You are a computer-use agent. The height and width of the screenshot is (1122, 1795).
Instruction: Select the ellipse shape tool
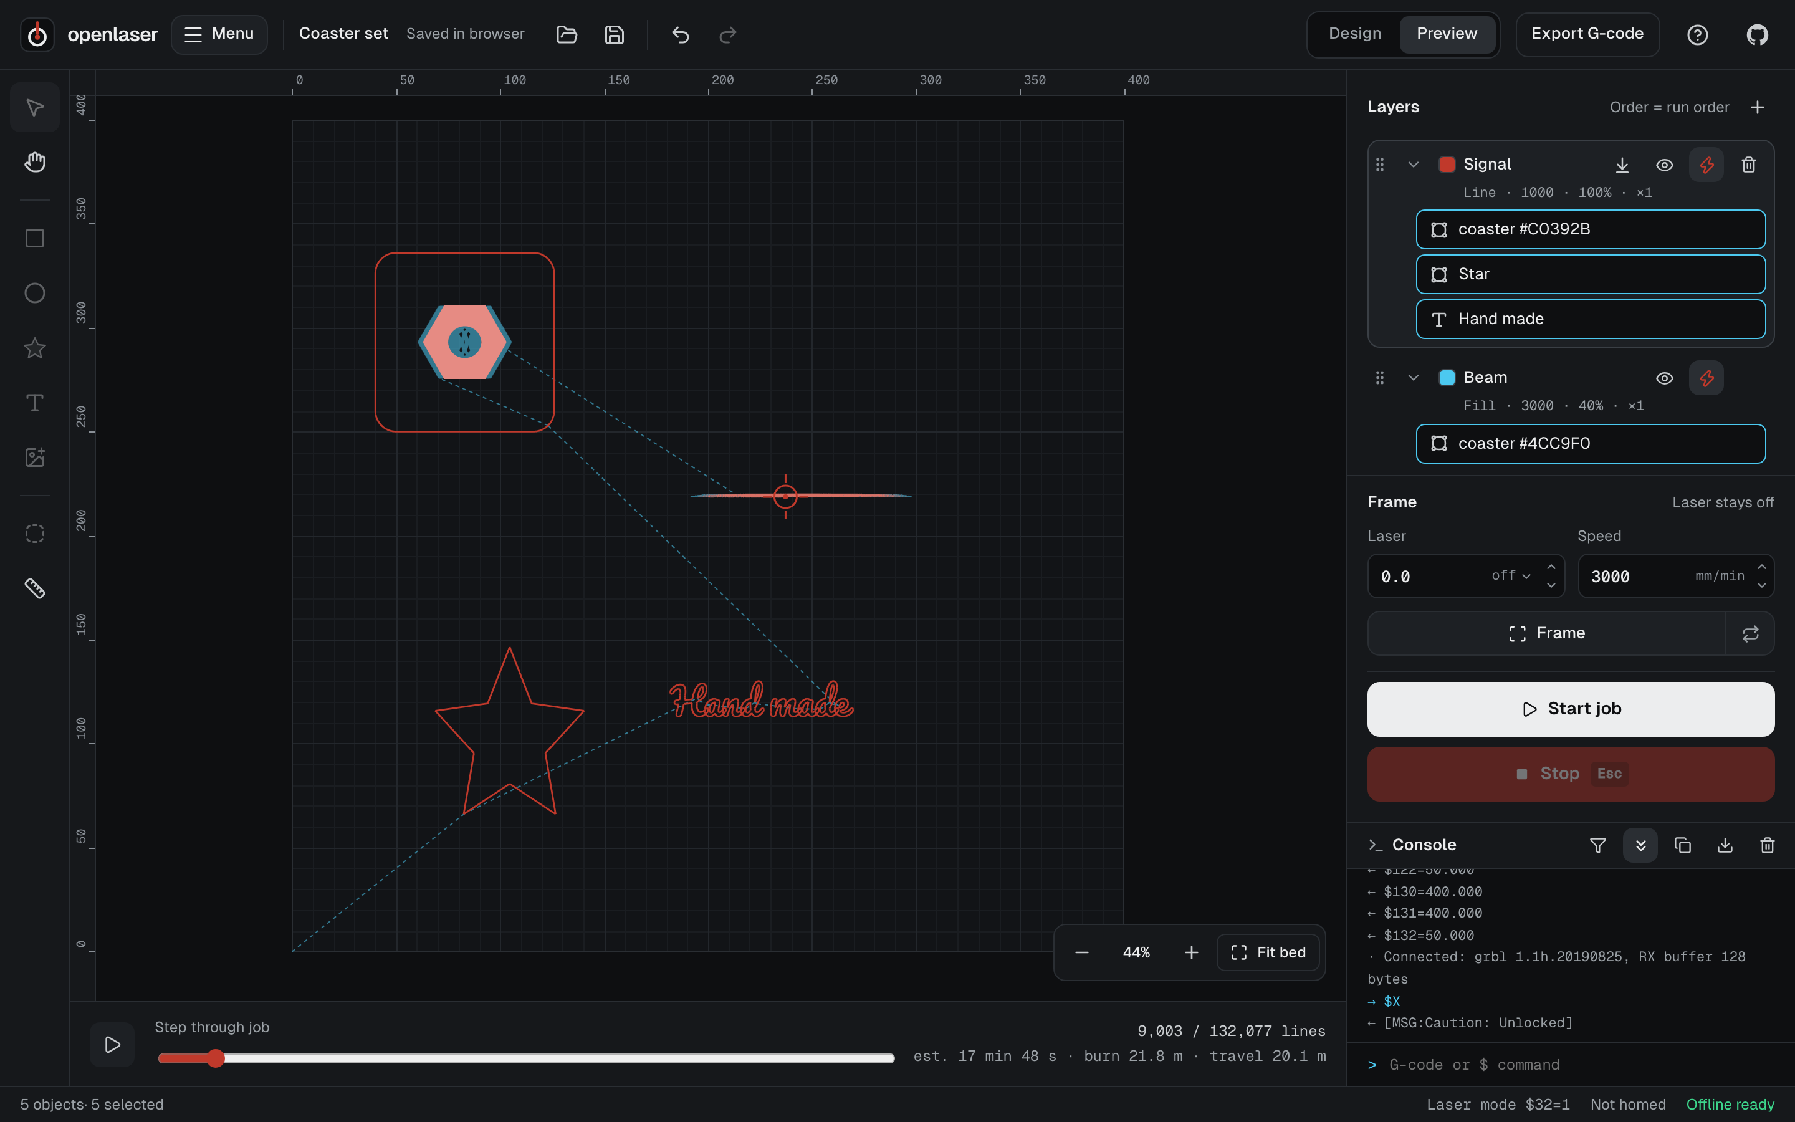35,293
